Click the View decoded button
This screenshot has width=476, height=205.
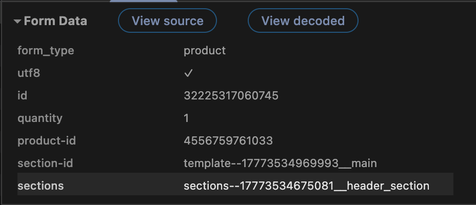pos(303,21)
